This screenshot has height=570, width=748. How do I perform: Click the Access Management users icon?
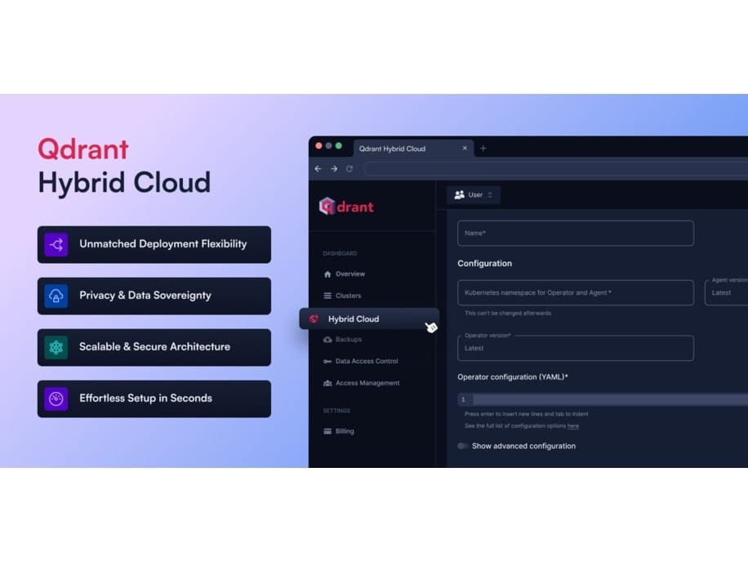click(327, 383)
